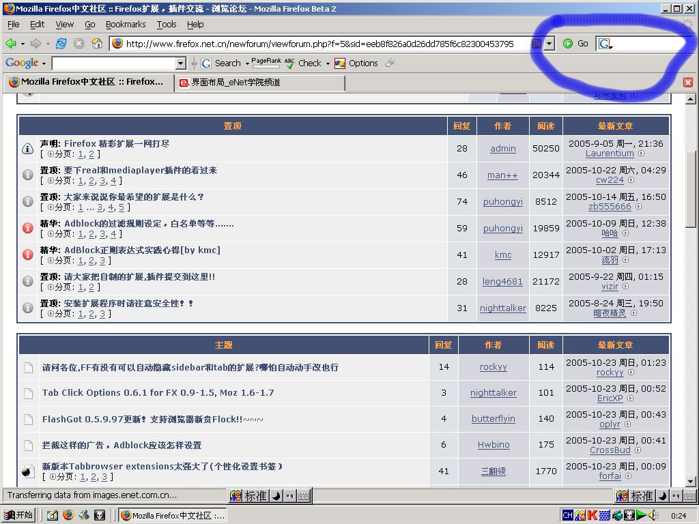The height and width of the screenshot is (524, 699).
Task: Go to page 5 of 大家来说说你最希望的扩展是什么
Action: pyautogui.click(x=122, y=207)
